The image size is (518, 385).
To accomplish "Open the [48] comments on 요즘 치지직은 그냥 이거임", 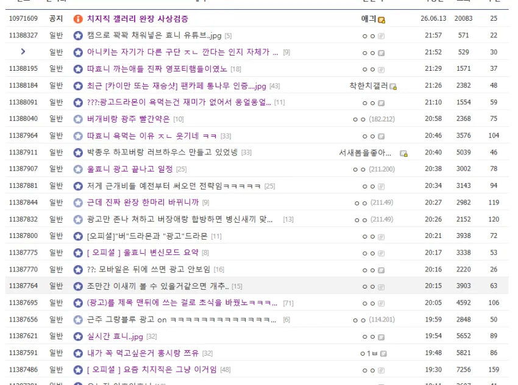I will point(225,370).
